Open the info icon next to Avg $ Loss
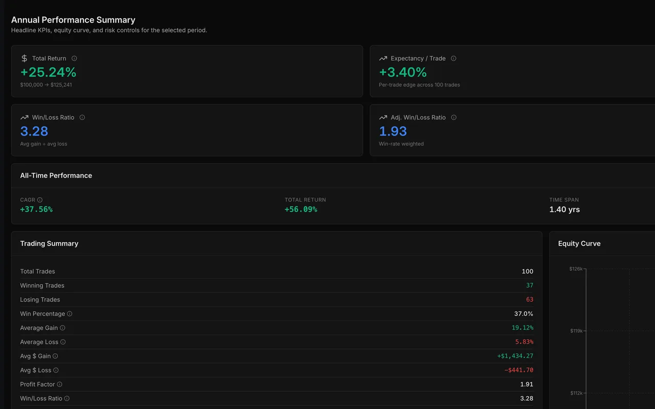Image resolution: width=655 pixels, height=409 pixels. tap(56, 370)
